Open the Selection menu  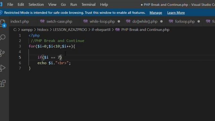36,4
